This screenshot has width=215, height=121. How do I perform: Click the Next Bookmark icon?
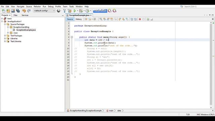pyautogui.click(x=123, y=19)
